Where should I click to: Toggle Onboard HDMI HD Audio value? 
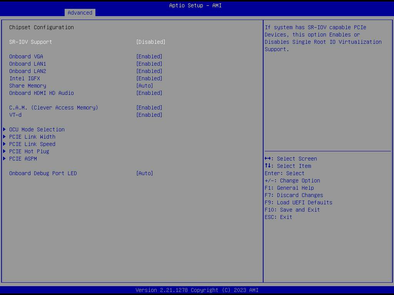tap(149, 93)
